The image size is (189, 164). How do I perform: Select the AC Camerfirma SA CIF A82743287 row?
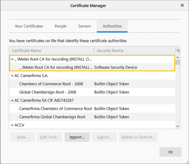point(92,100)
